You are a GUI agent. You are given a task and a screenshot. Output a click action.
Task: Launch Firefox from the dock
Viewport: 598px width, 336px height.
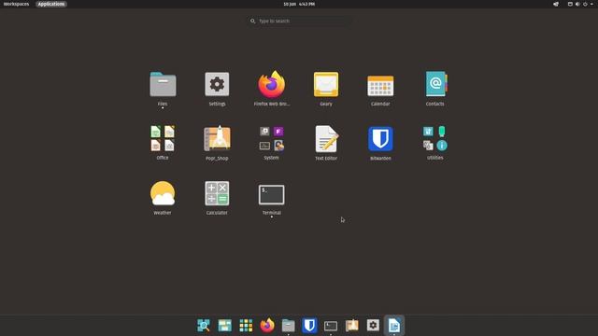[x=267, y=326]
